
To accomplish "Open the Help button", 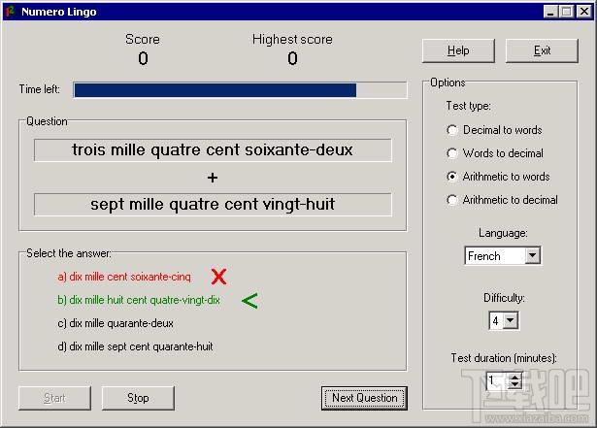I will point(458,50).
